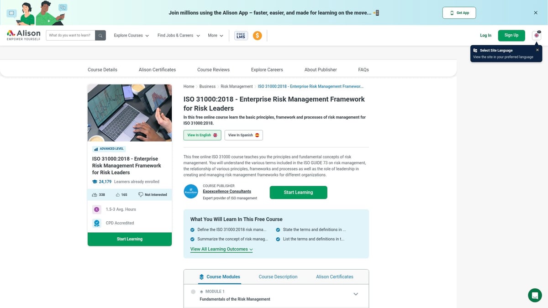Open the Free LMS icon
The height and width of the screenshot is (308, 548).
(x=241, y=36)
